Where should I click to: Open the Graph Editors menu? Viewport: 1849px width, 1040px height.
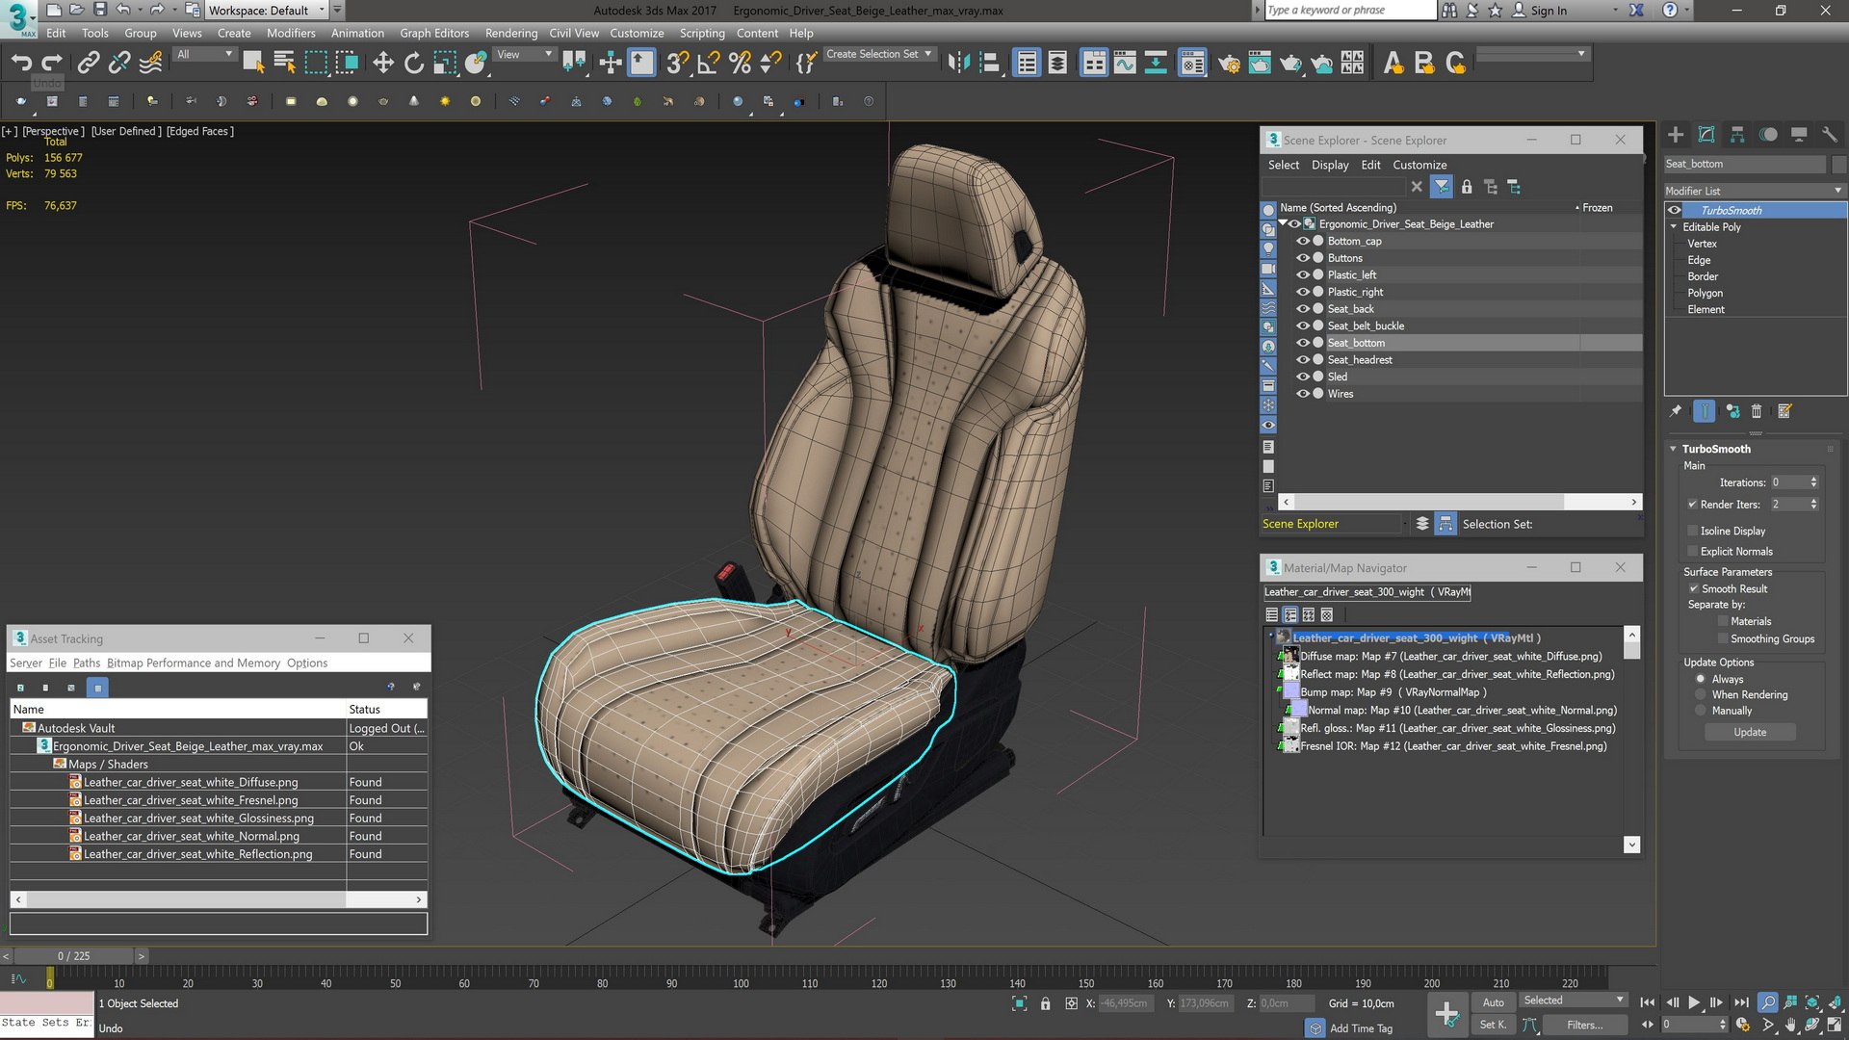point(434,33)
